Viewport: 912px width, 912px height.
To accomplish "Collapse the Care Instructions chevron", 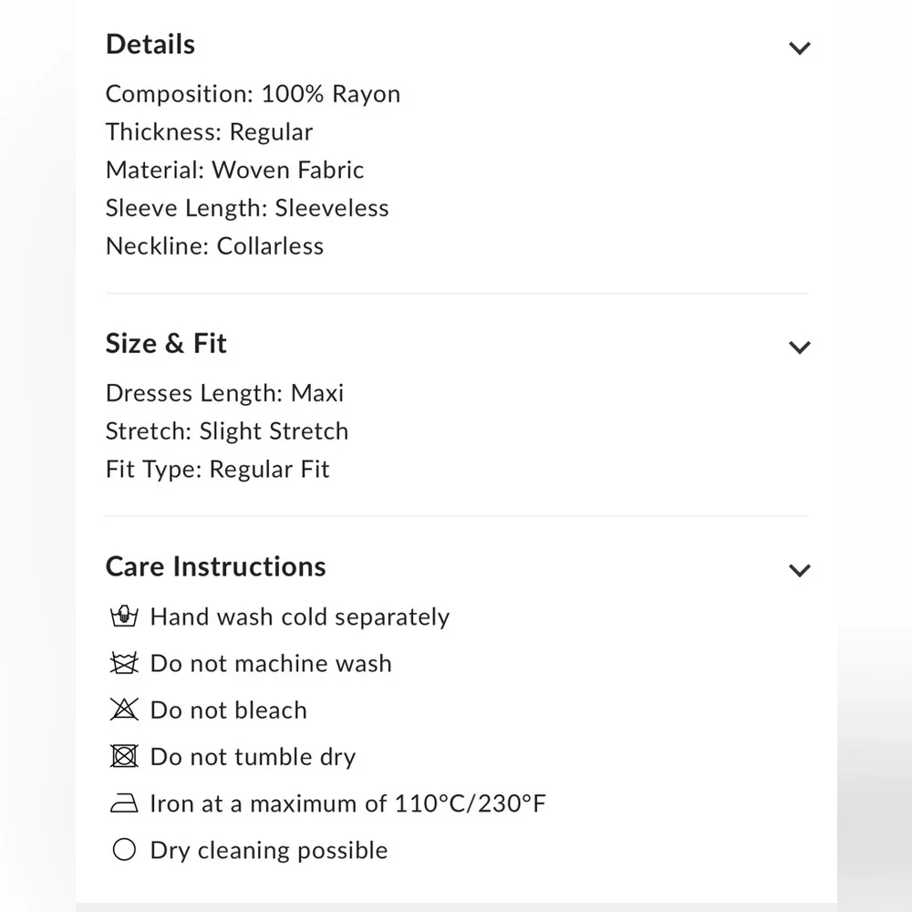I will (799, 571).
